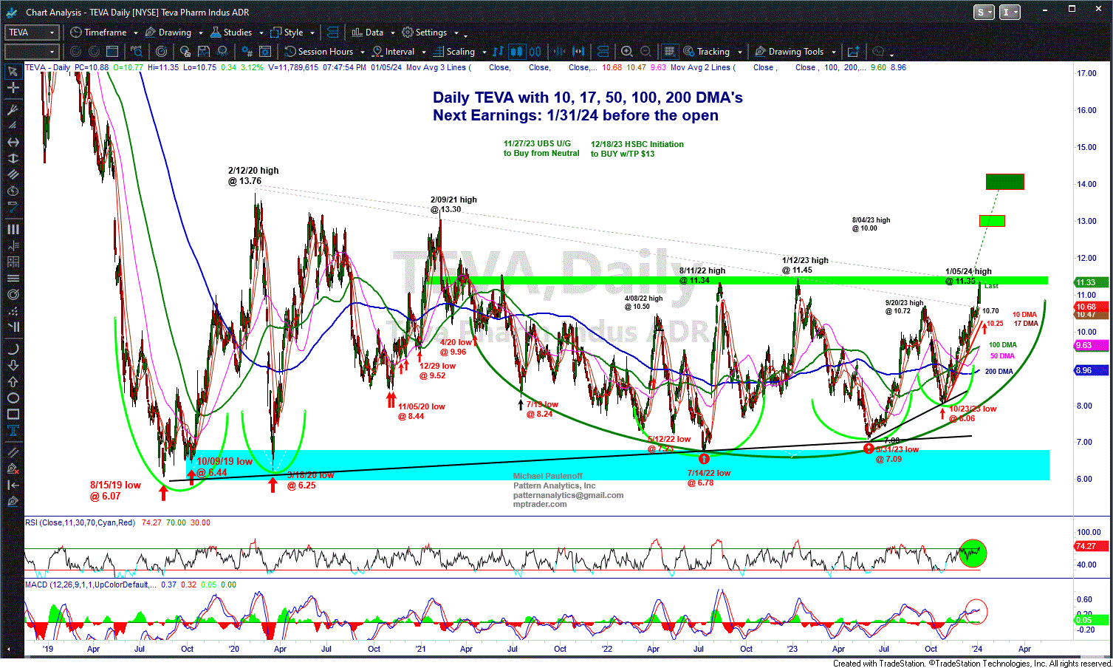Click the remove drawing objects icon

(13, 468)
